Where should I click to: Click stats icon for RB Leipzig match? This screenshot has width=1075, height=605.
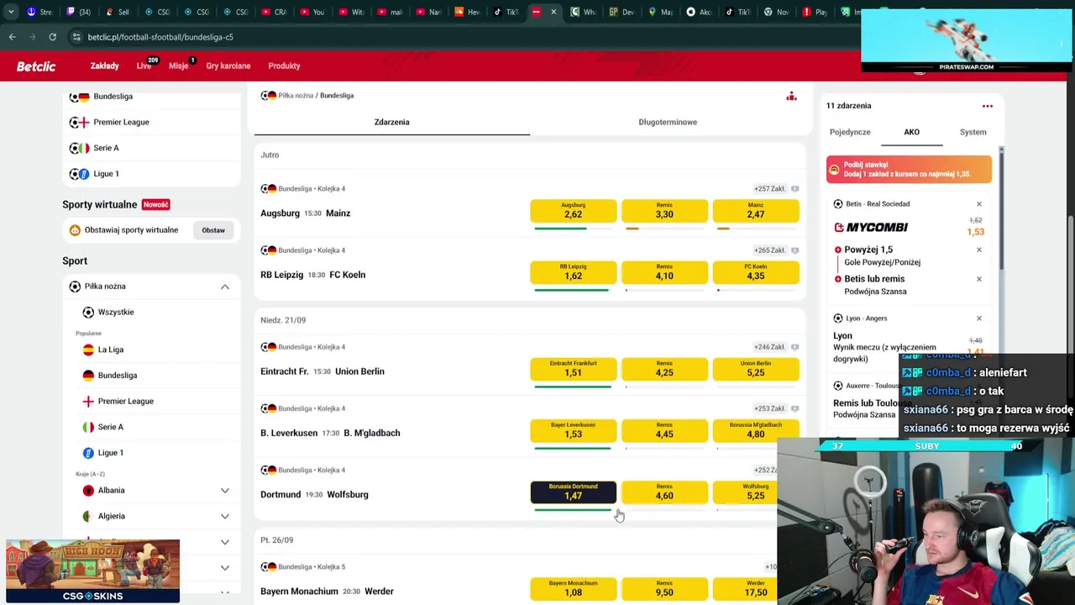[794, 250]
